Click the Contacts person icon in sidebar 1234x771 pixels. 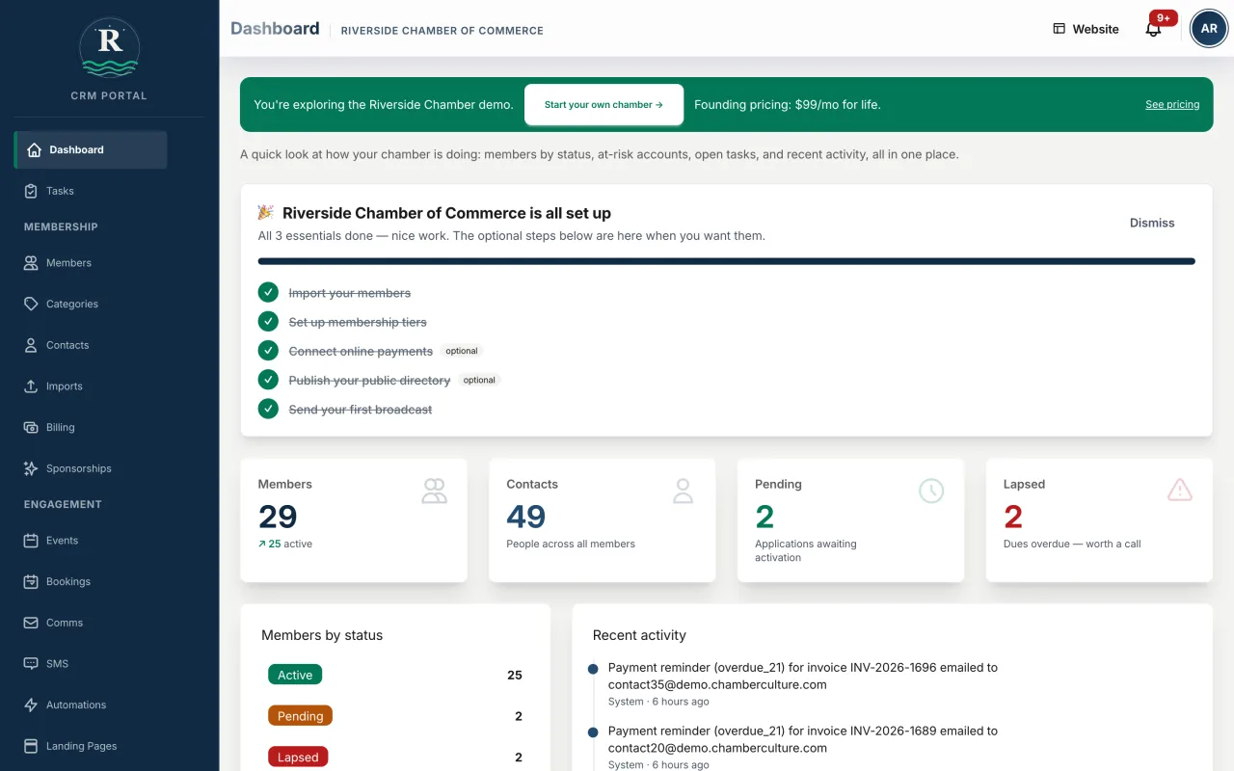(31, 345)
